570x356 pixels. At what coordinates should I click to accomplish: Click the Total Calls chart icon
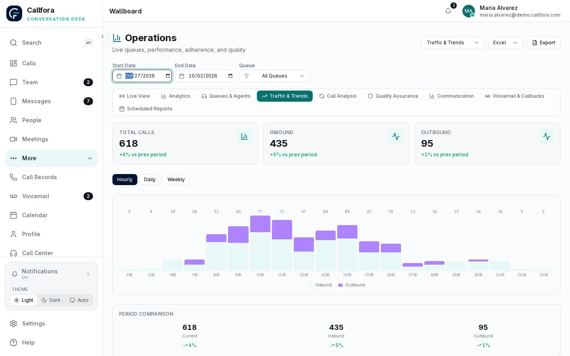pyautogui.click(x=245, y=136)
